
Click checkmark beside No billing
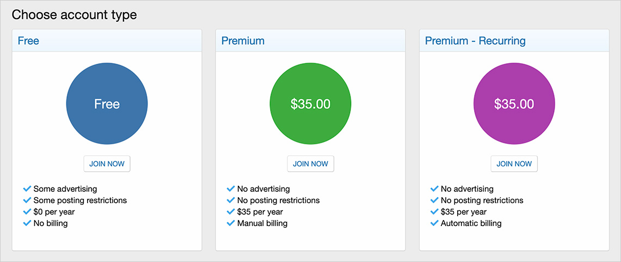[x=27, y=223]
